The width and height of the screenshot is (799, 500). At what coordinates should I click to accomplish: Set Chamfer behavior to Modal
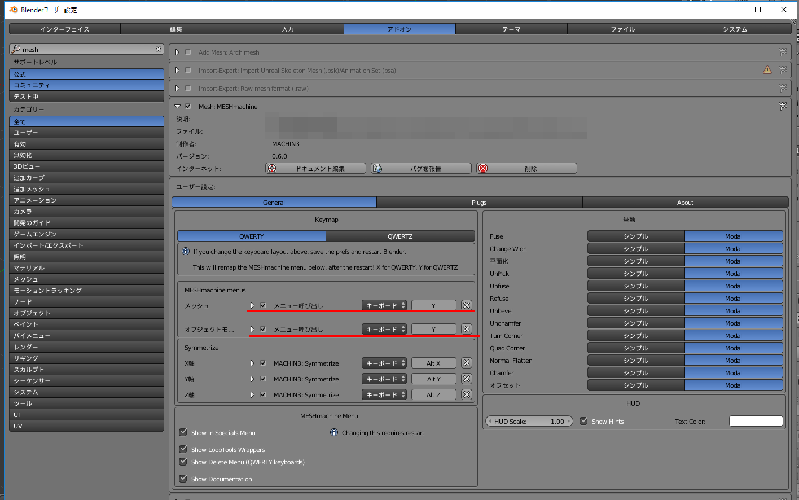[734, 372]
